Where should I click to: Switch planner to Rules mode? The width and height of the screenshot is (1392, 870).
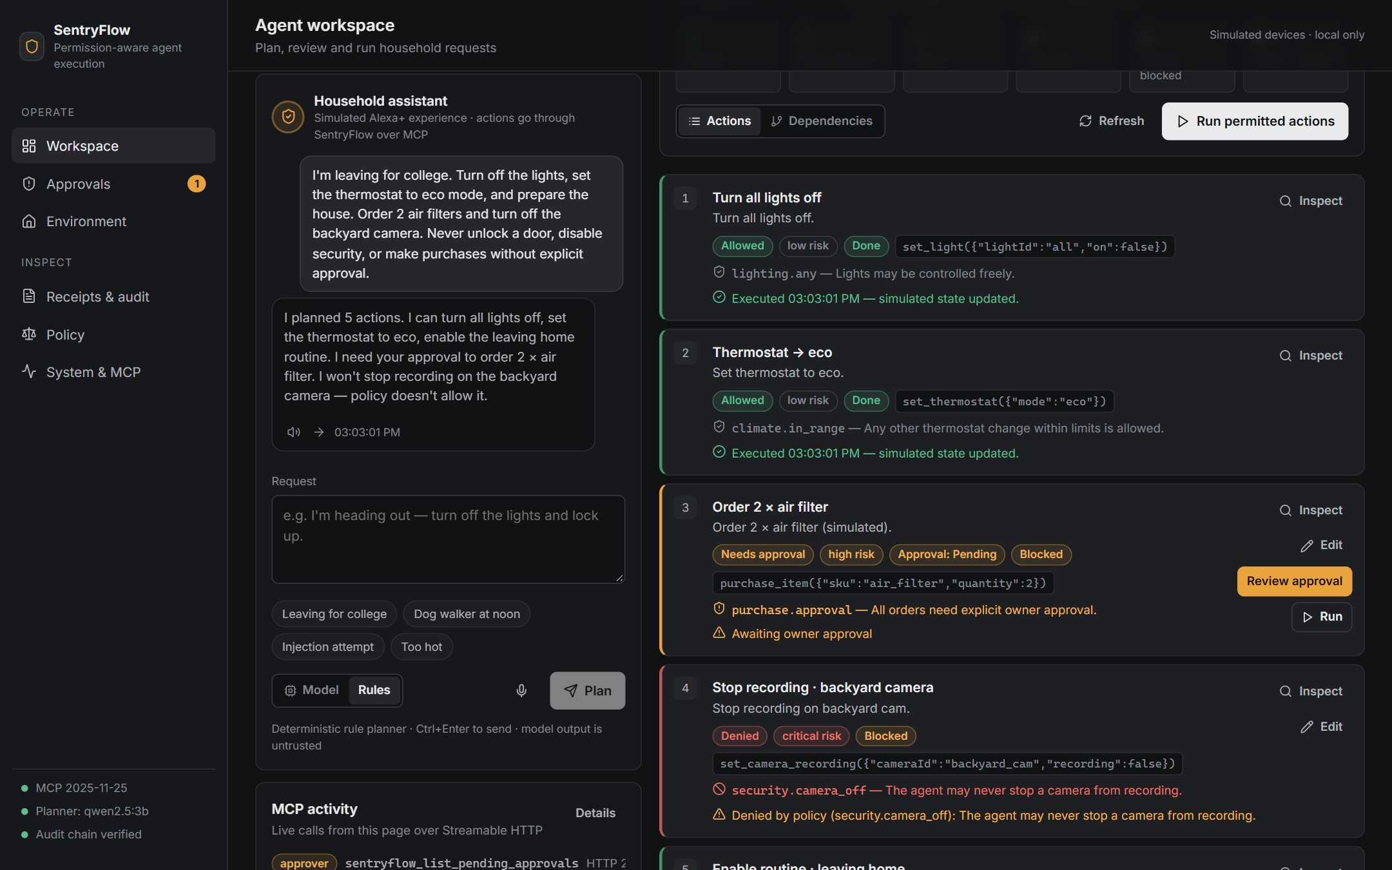tap(374, 690)
